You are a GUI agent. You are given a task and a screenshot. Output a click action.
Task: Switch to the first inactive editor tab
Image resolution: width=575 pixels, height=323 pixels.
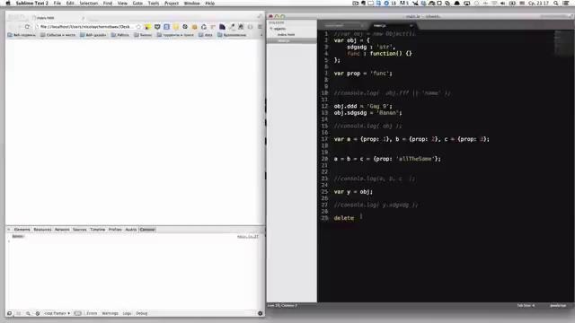[342, 26]
